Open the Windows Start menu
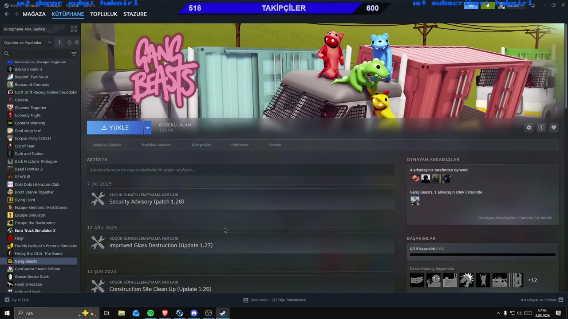 (7, 313)
